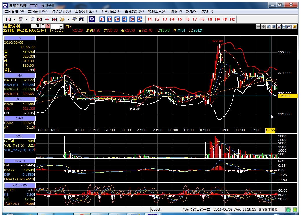Open the 檢視(V) menu
This screenshot has height=215, width=301.
[176, 11]
